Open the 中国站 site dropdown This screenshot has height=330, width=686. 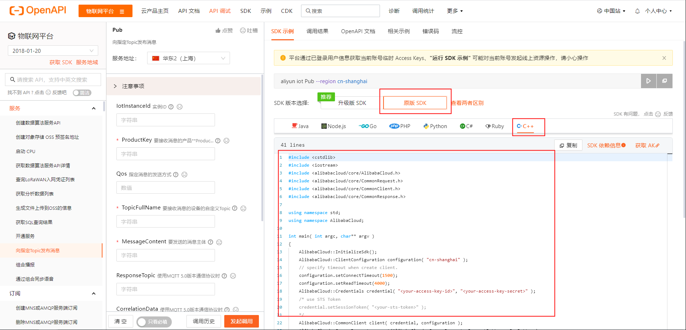pyautogui.click(x=611, y=11)
